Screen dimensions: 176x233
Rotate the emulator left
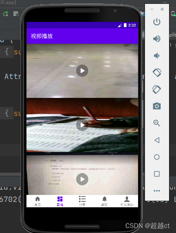coord(157,73)
